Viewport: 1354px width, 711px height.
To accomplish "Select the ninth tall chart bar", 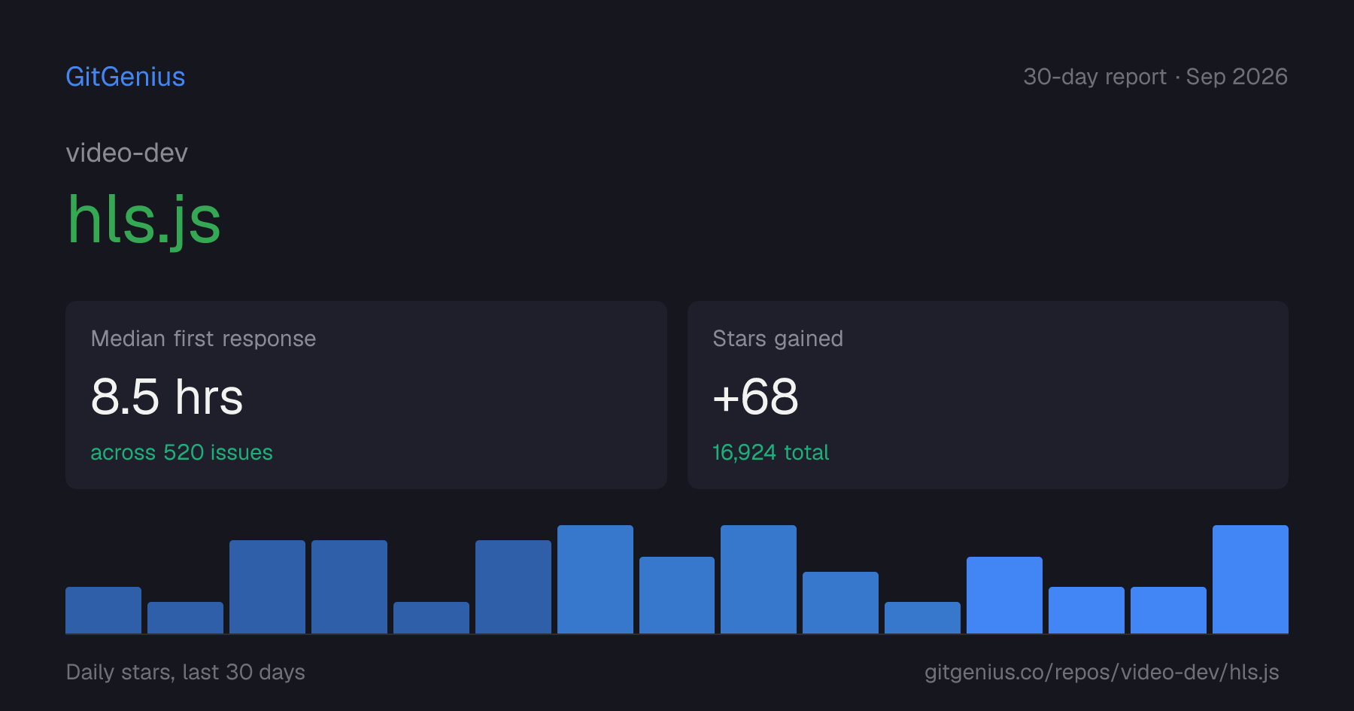I will (x=758, y=579).
